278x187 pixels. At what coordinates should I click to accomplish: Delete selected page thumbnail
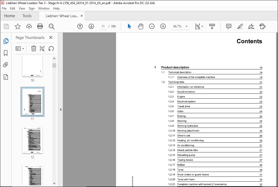coord(34,48)
